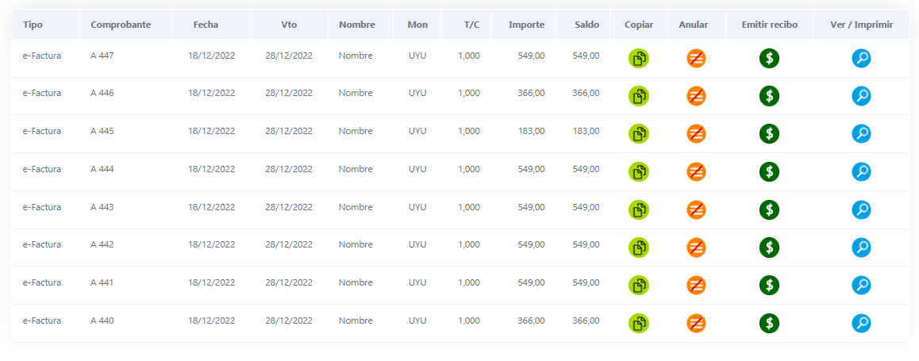Click Anular icon for invoice A 442

pos(696,248)
